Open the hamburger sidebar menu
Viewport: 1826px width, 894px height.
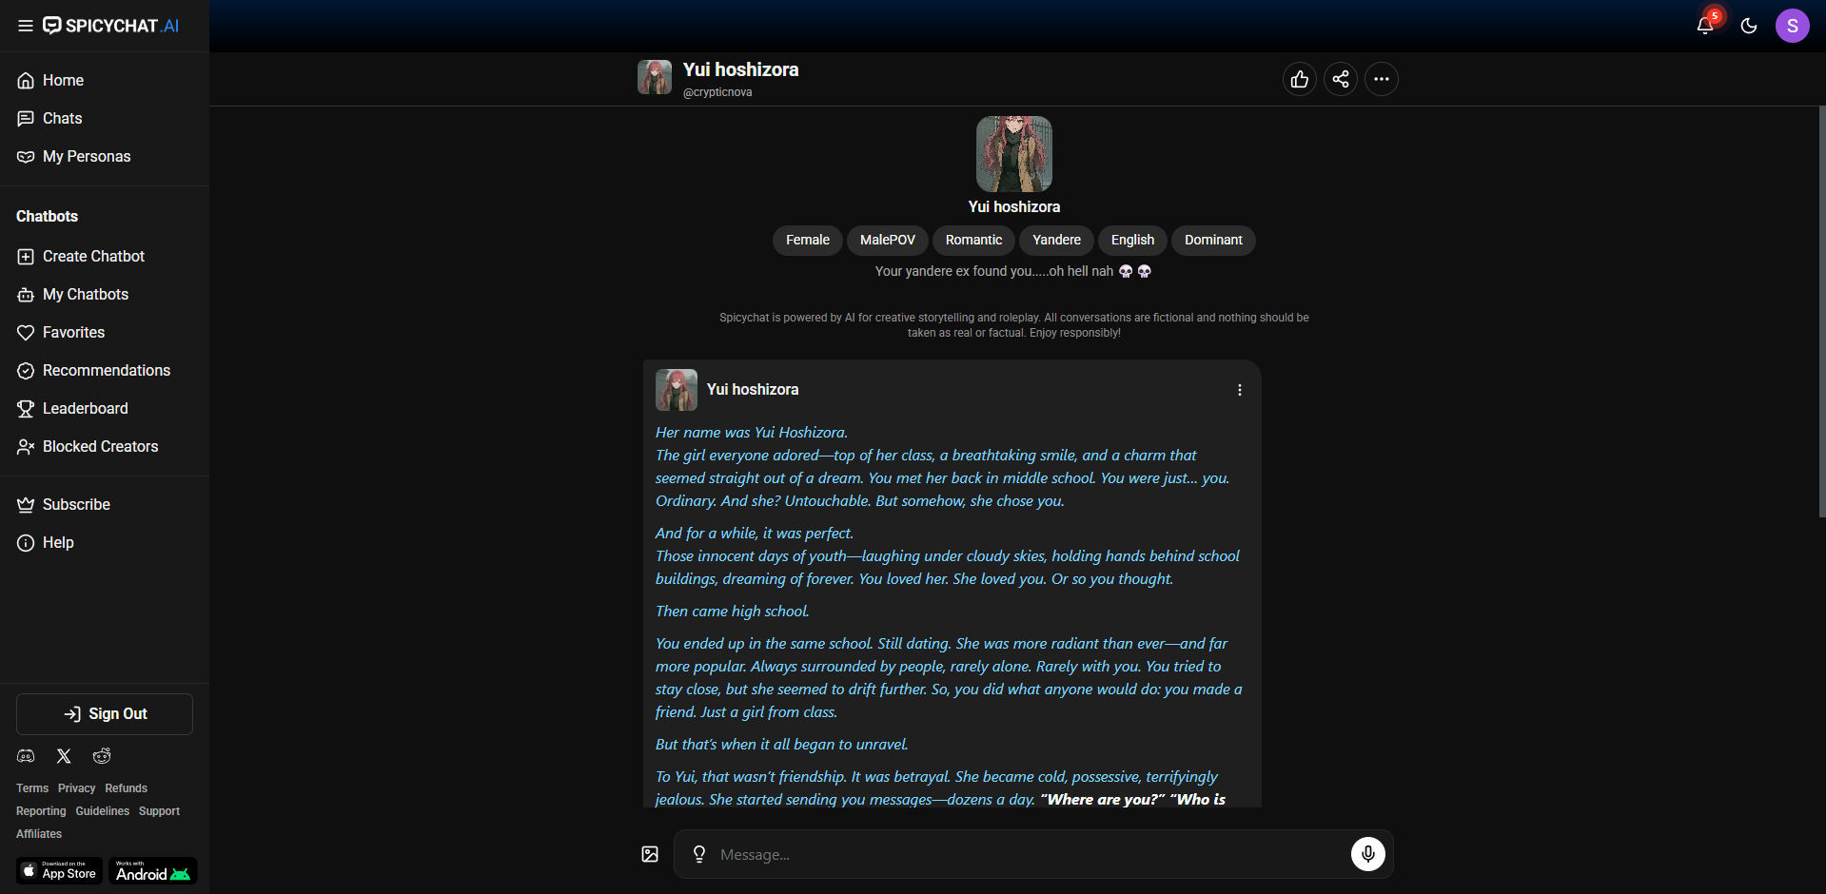pyautogui.click(x=26, y=26)
